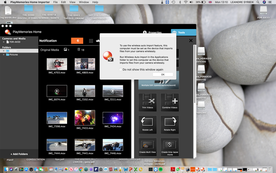
Task: Open the Apple menu
Action: coord(5,2)
